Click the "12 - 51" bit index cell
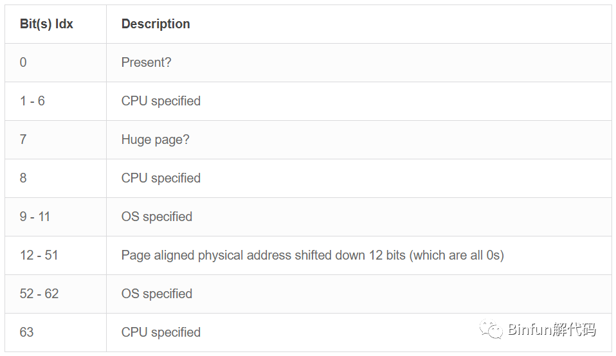Screen dimensions: 616x356 pyautogui.click(x=39, y=255)
